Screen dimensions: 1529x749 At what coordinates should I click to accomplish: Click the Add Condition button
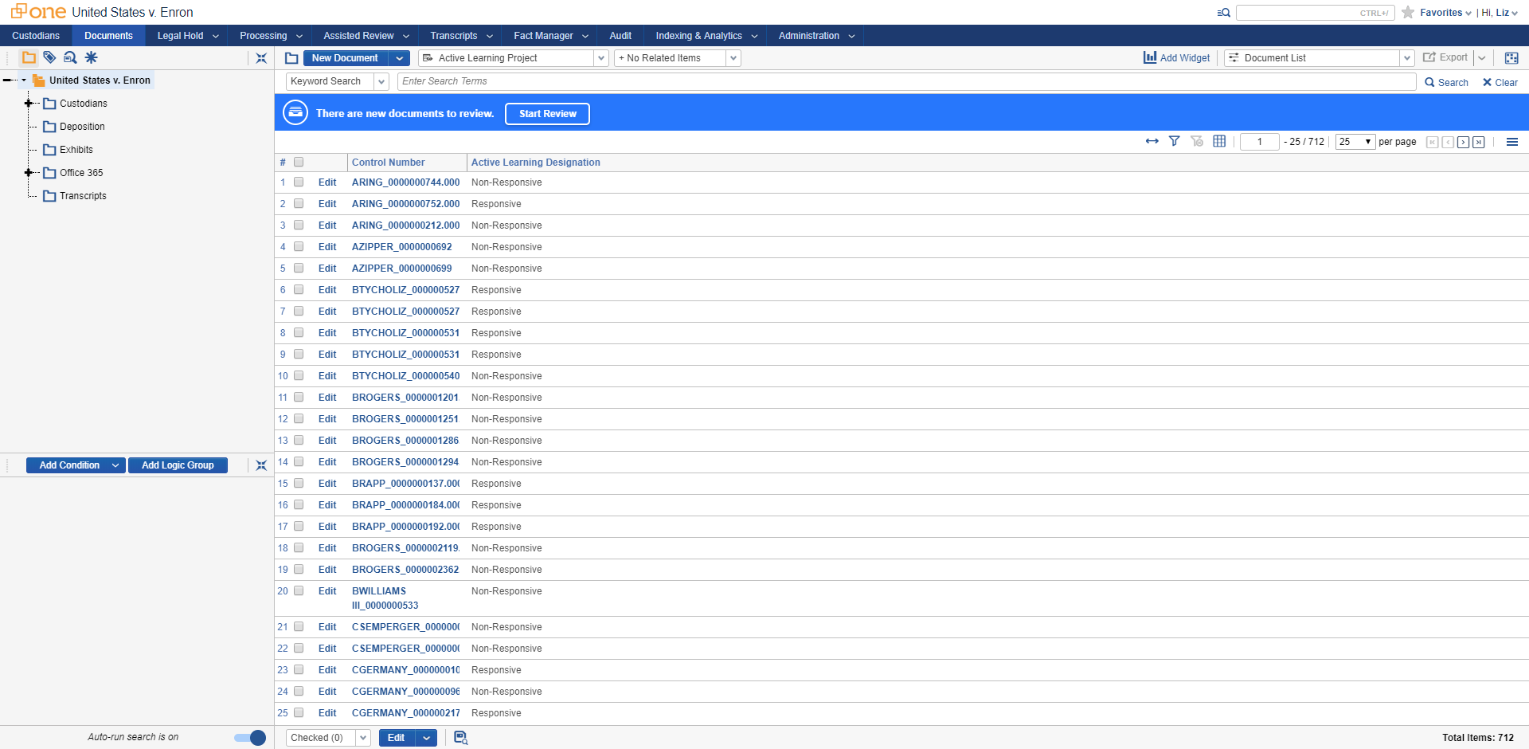coord(69,465)
